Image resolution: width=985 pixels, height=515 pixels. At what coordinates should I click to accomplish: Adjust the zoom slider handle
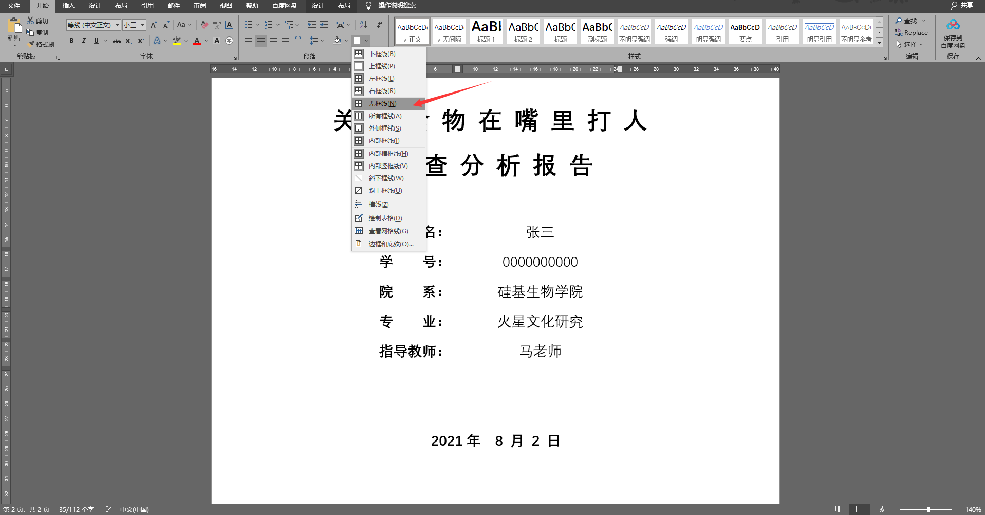point(928,509)
